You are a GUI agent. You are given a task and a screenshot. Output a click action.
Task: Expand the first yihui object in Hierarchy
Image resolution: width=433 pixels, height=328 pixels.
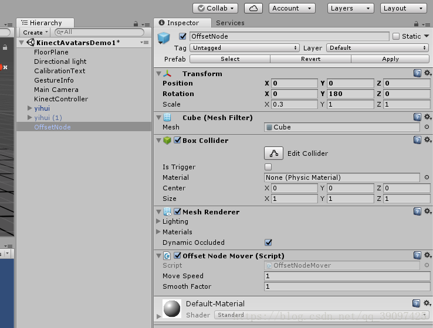click(x=29, y=108)
